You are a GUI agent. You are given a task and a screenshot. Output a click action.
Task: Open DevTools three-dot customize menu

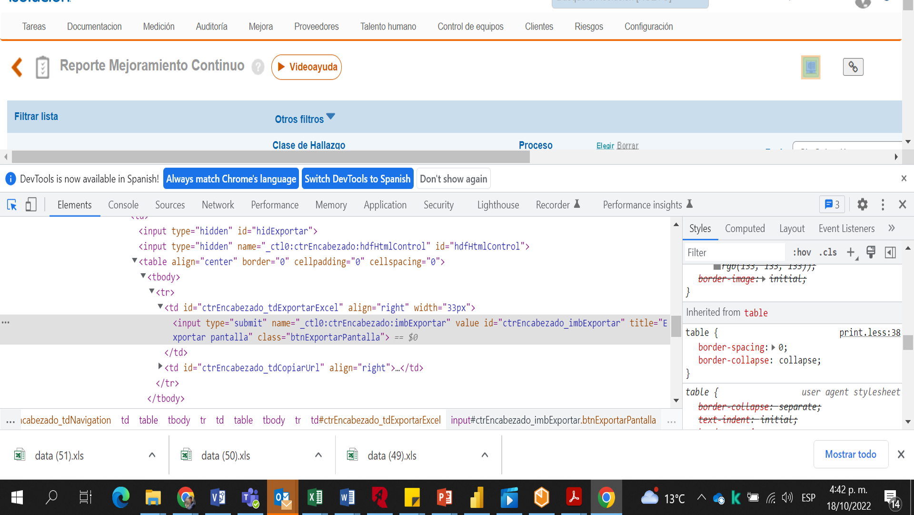(x=883, y=205)
